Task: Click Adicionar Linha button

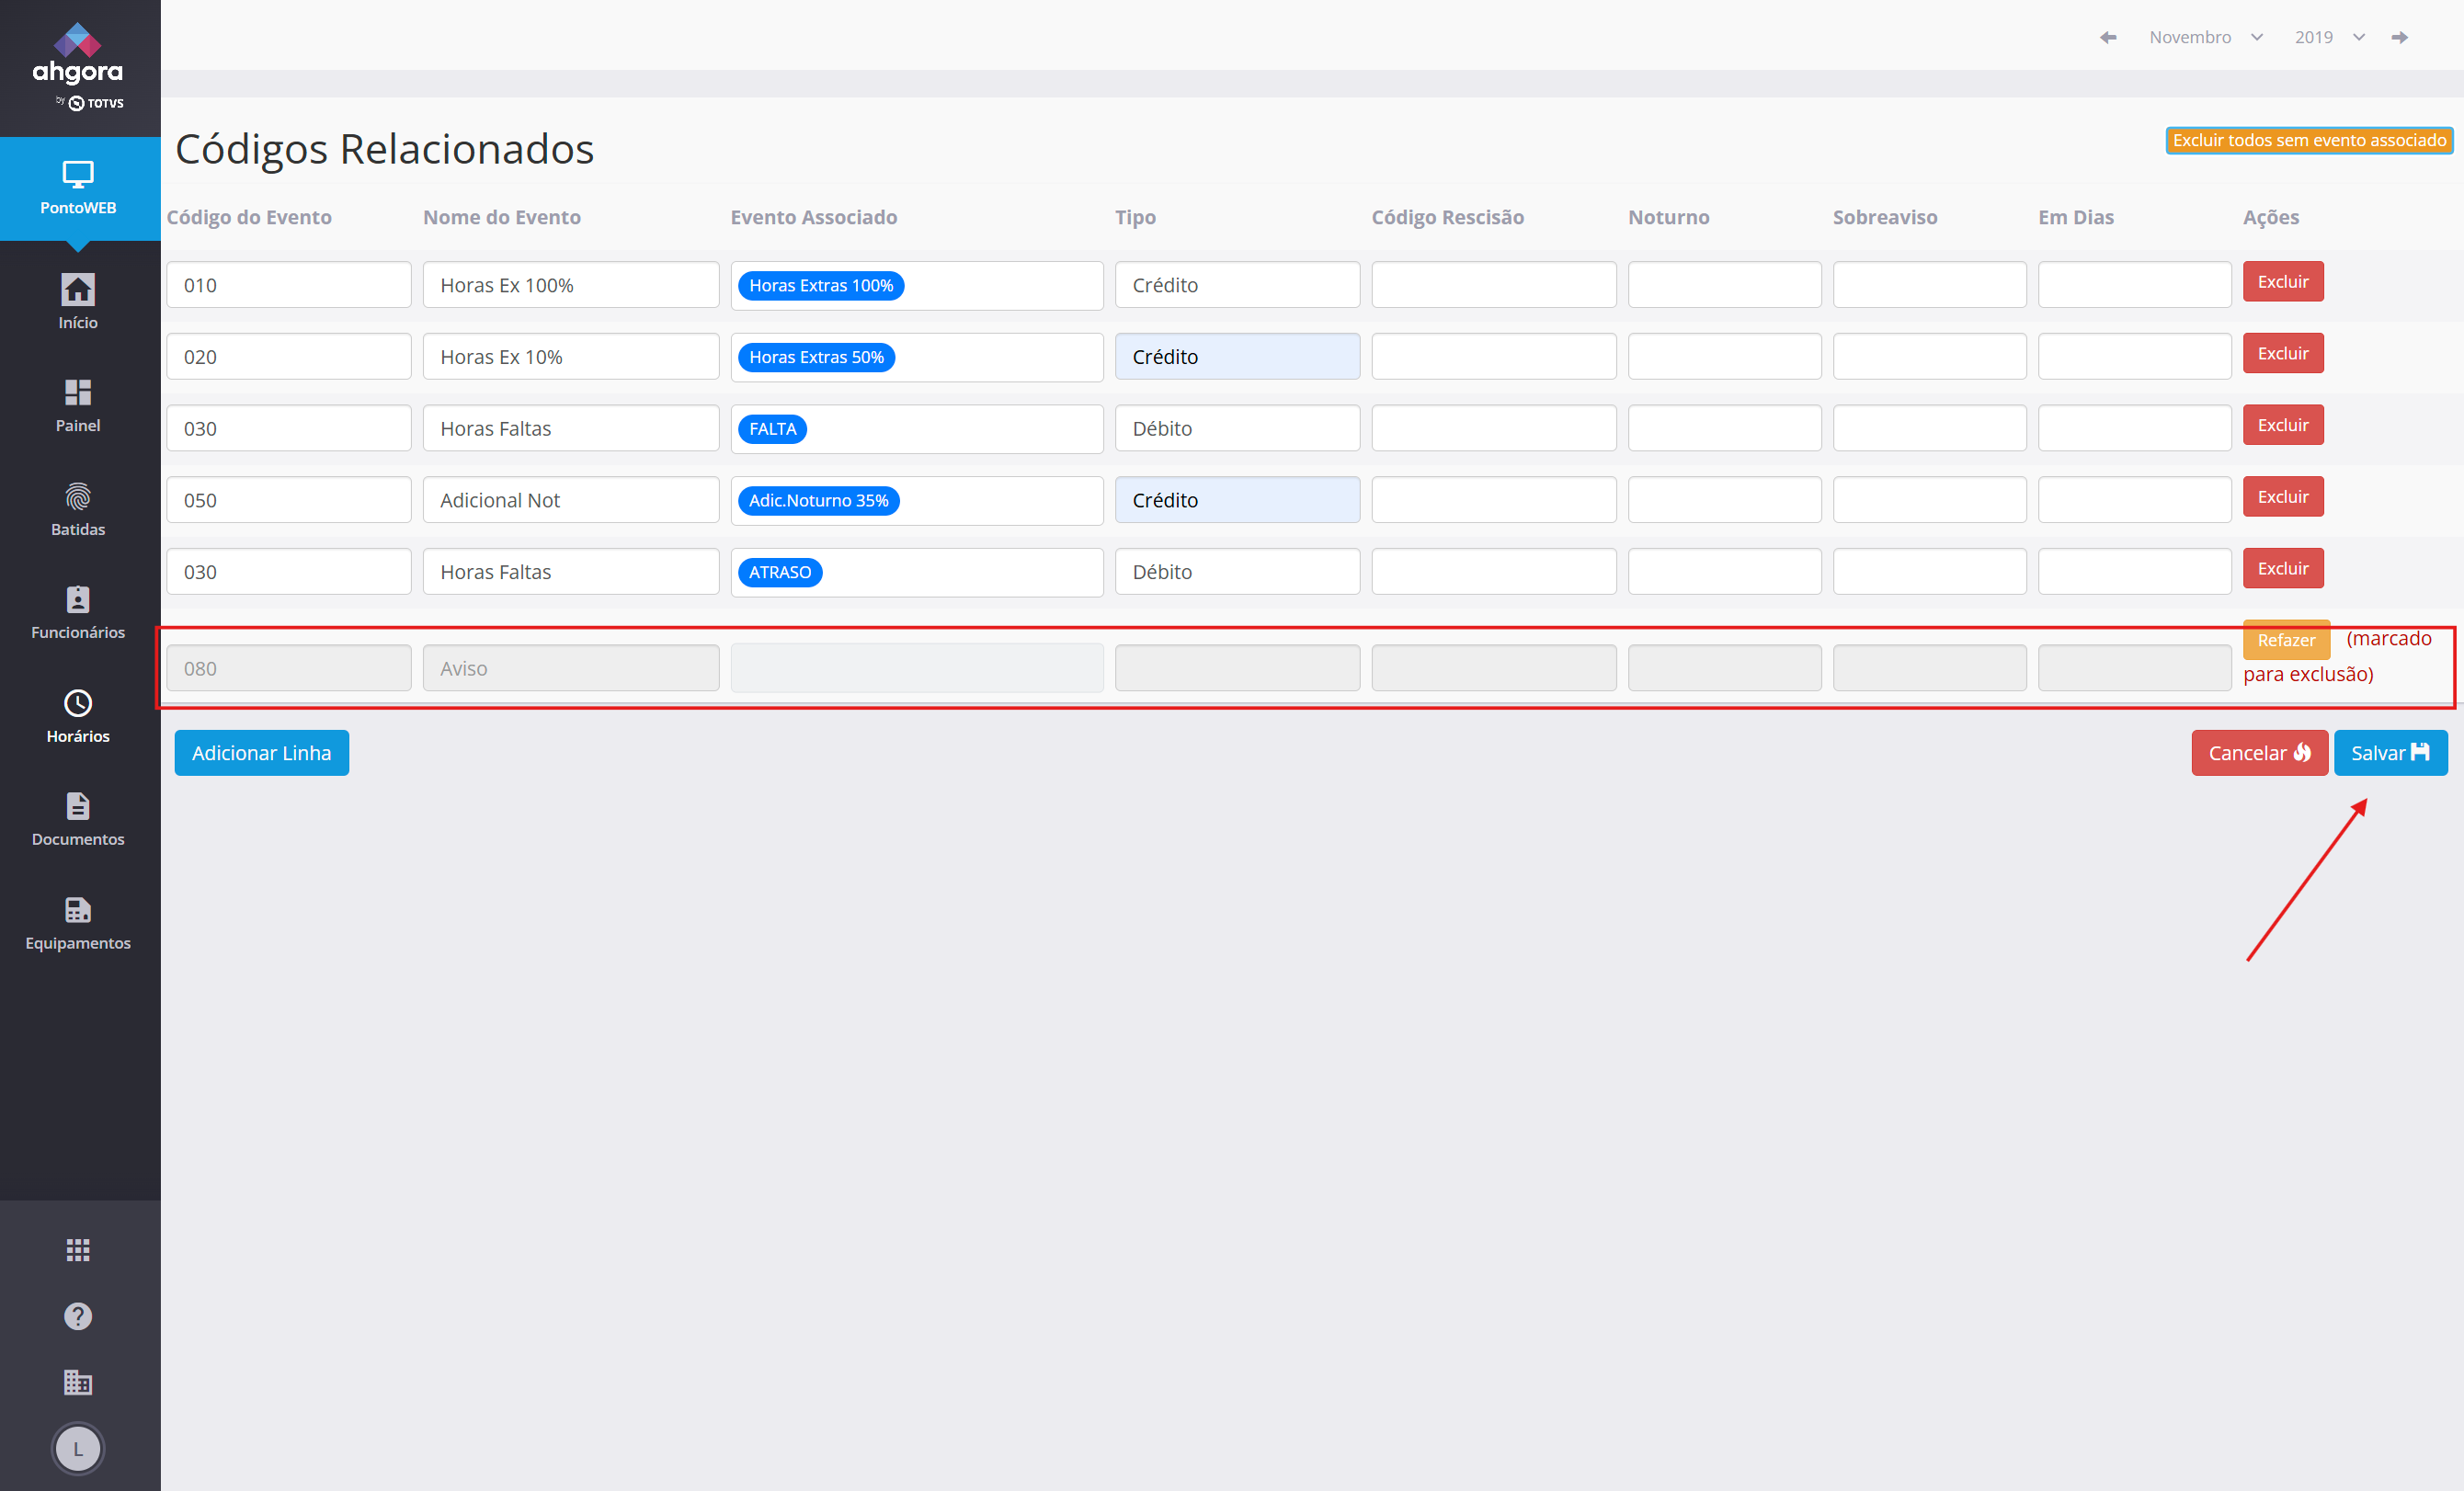Action: tap(261, 753)
